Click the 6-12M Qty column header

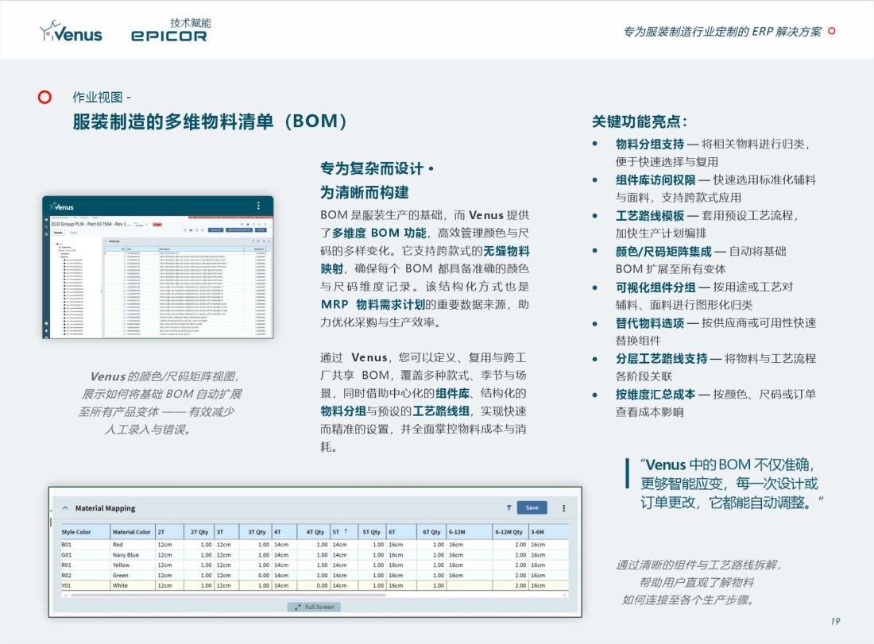click(509, 532)
